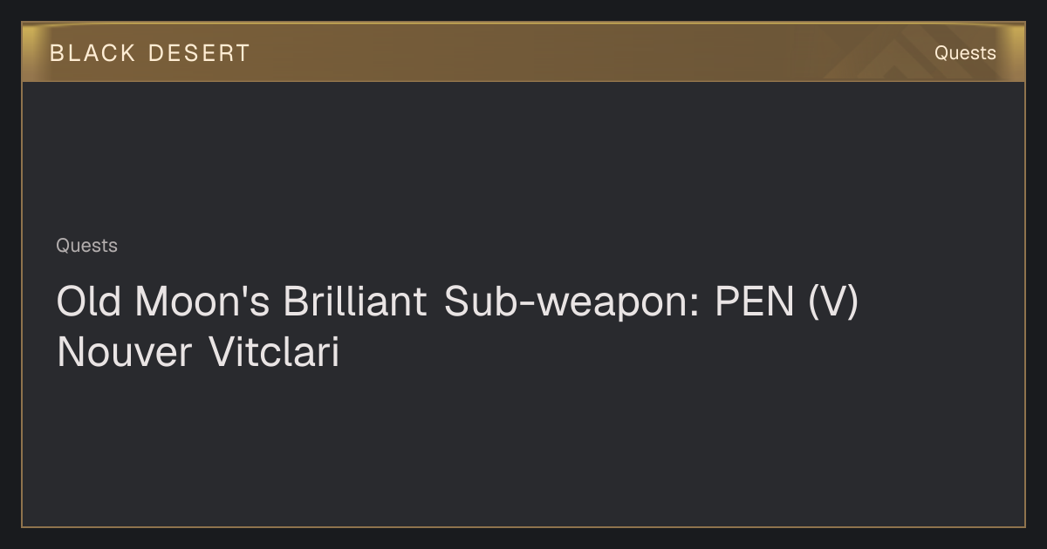Viewport: 1047px width, 549px height.
Task: Click the word "Moon's" in the heading
Action: click(x=202, y=302)
